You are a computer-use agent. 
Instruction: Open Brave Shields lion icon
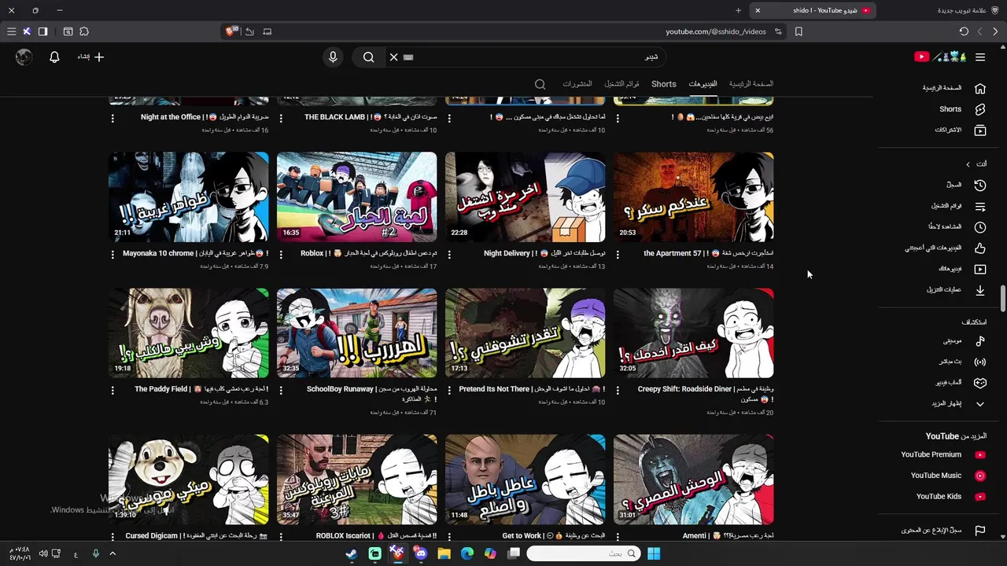point(231,31)
